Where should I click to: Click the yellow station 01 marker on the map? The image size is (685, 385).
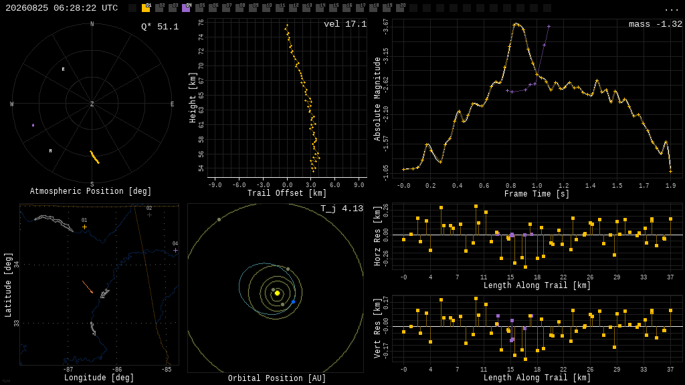(84, 227)
